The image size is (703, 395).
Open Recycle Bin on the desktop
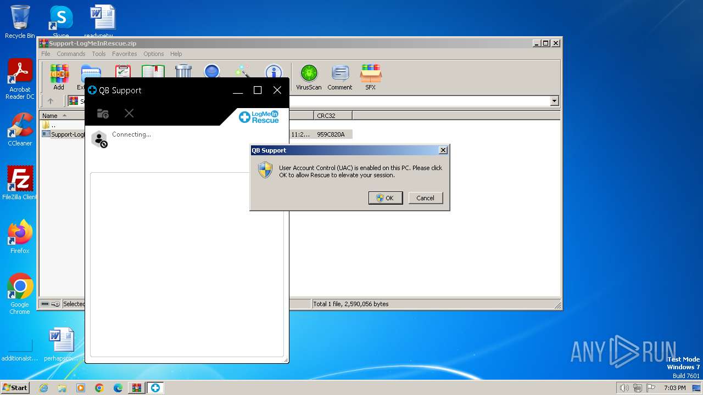tap(20, 22)
